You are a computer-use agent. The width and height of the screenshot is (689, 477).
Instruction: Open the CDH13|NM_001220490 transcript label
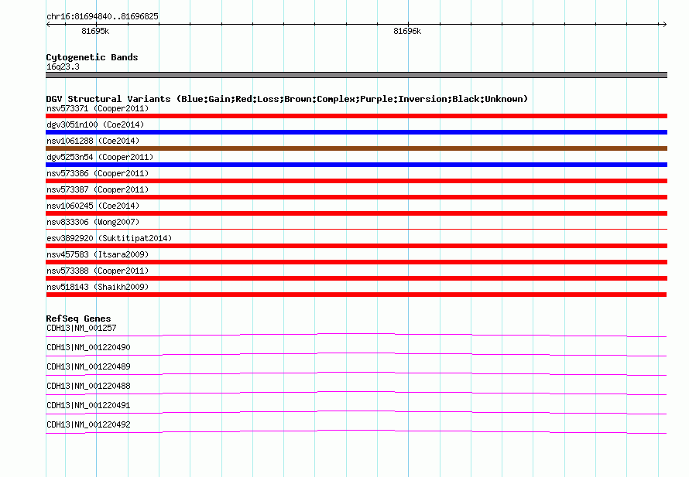pos(88,348)
